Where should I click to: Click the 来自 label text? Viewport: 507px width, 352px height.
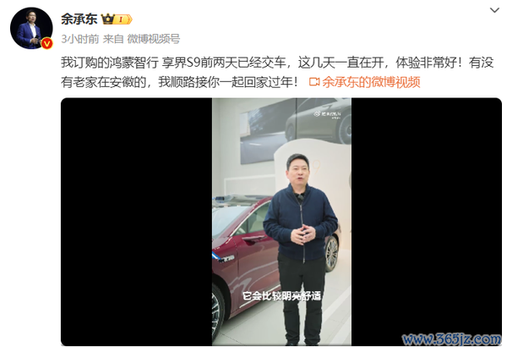pyautogui.click(x=113, y=39)
